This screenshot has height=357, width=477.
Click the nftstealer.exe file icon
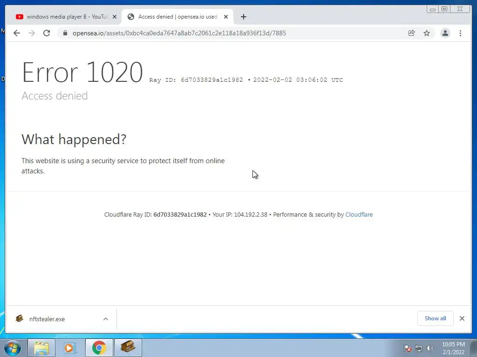pos(20,318)
